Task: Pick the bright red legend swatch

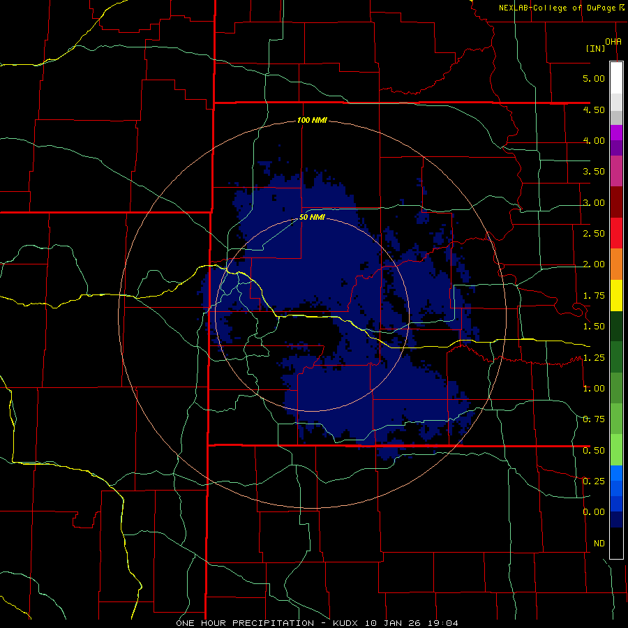Action: [x=616, y=233]
